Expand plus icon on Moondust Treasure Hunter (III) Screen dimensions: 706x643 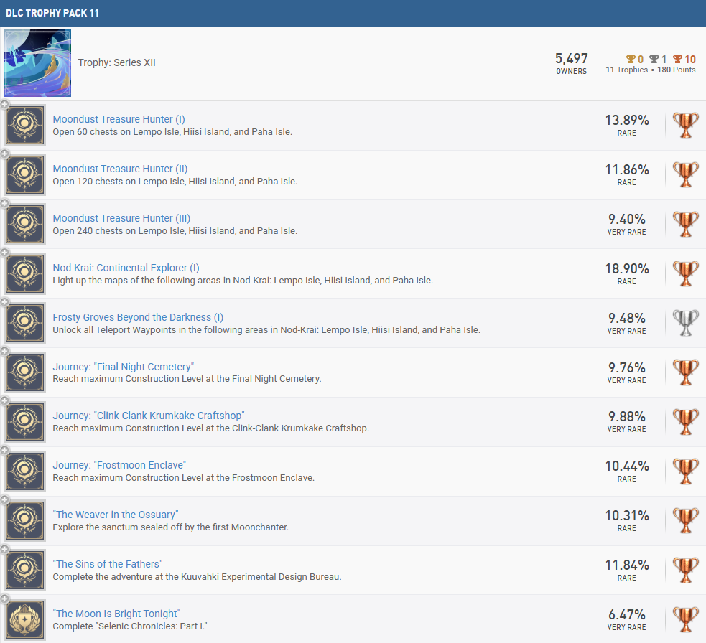point(4,203)
